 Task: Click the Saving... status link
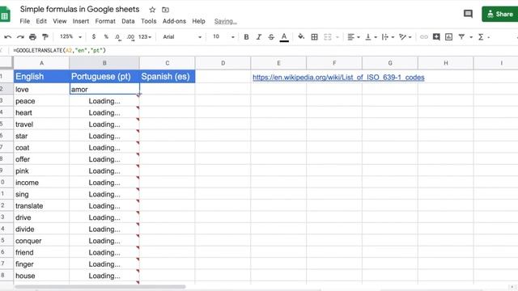point(225,22)
